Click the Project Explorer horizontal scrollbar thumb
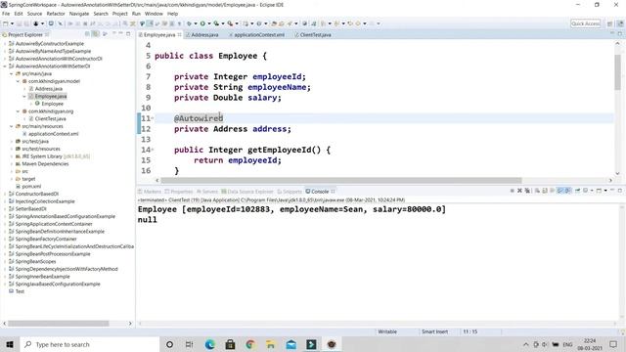Image resolution: width=626 pixels, height=352 pixels. (59, 324)
